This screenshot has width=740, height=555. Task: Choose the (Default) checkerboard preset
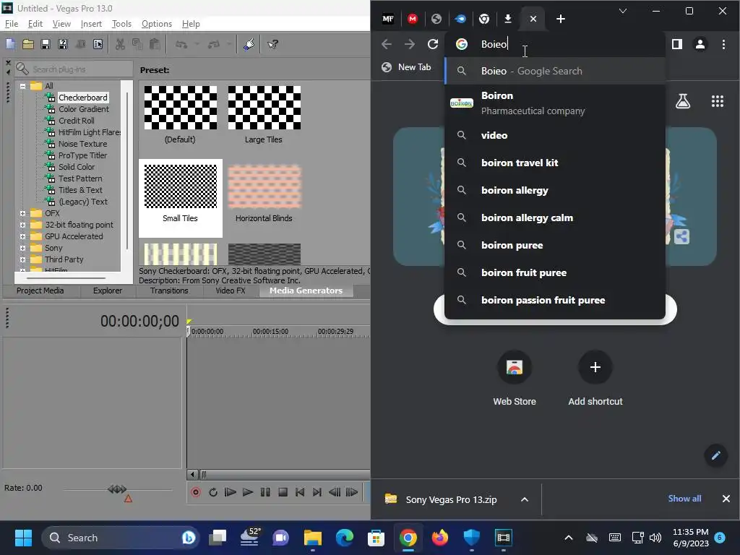[180, 113]
